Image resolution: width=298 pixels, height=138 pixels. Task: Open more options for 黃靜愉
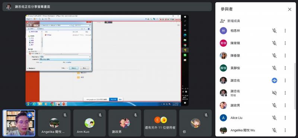coord(285,68)
